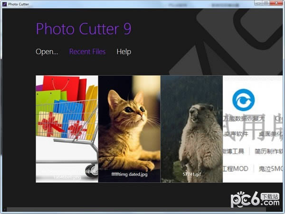Select the Recent Files tab
Viewport: 285px width, 214px height.
(x=87, y=52)
